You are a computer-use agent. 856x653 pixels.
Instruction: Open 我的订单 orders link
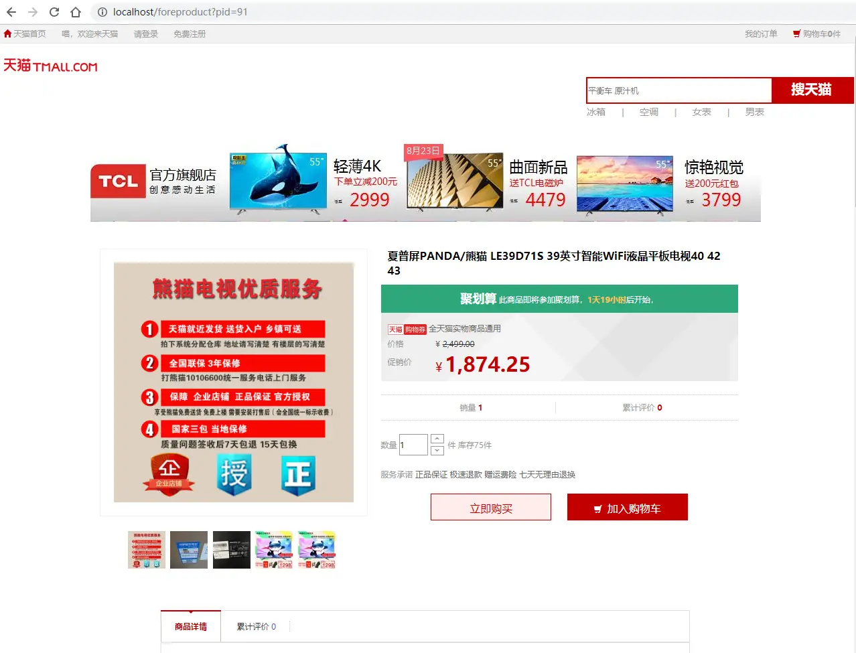[x=761, y=33]
